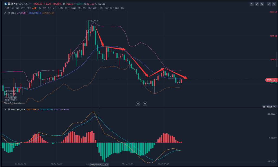Click the 2022-03-10 00:00 date label
The height and width of the screenshot is (167, 278).
coord(99,165)
